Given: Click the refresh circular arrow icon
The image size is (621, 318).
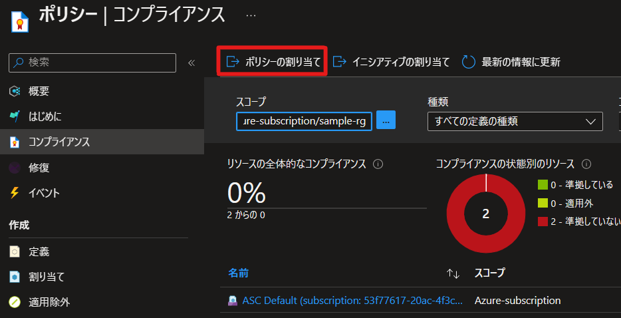Looking at the screenshot, I should tap(469, 63).
